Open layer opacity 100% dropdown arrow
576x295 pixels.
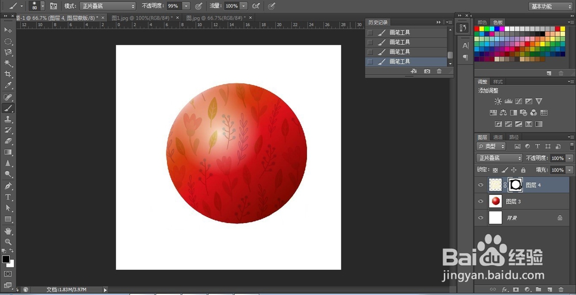pyautogui.click(x=570, y=158)
